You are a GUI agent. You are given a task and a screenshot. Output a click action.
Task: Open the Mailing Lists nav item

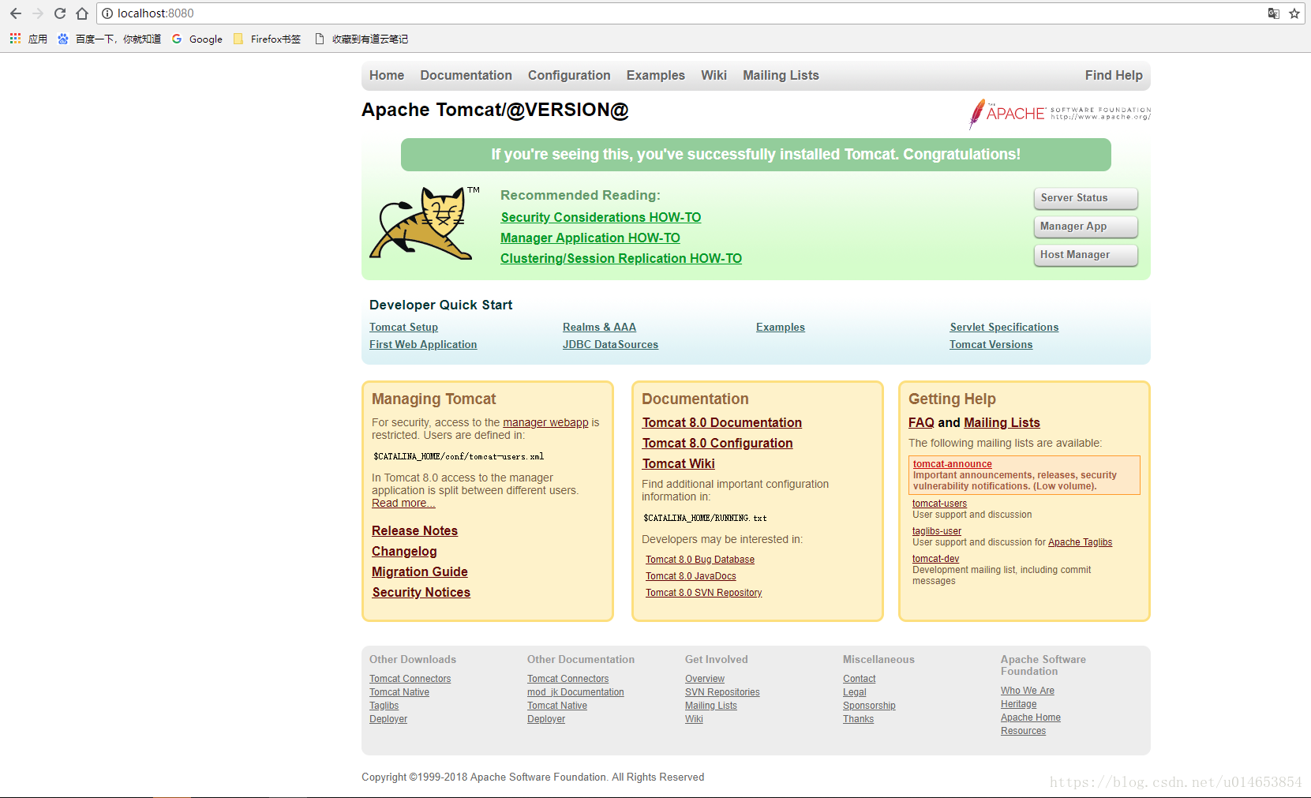click(781, 75)
